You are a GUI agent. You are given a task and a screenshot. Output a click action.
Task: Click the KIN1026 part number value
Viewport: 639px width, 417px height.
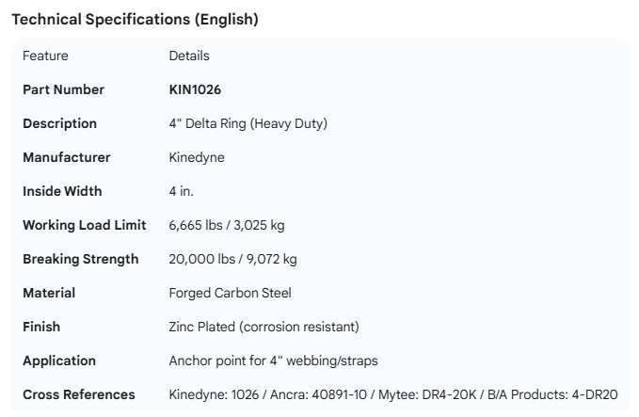pos(195,89)
